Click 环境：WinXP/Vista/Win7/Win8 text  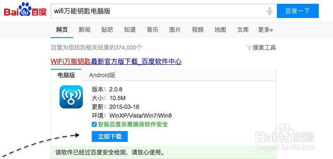pyautogui.click(x=132, y=116)
